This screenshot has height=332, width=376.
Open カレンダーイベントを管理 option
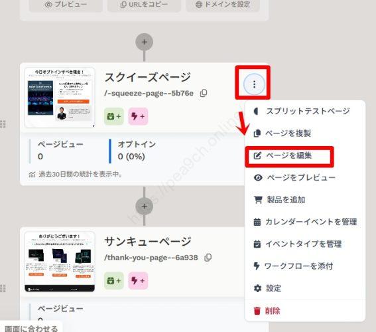[305, 222]
